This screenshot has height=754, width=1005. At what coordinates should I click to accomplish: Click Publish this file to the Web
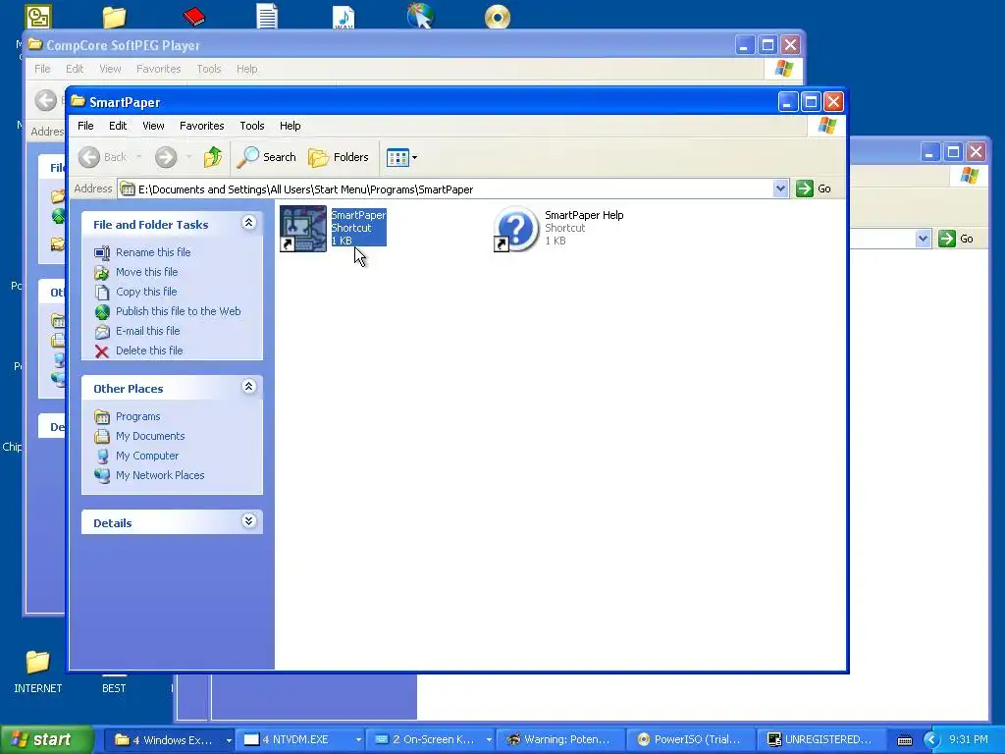coord(179,311)
